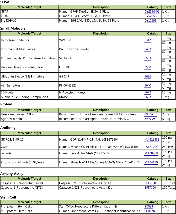
Task: Select the ELISA section heading
Action: [5, 2]
